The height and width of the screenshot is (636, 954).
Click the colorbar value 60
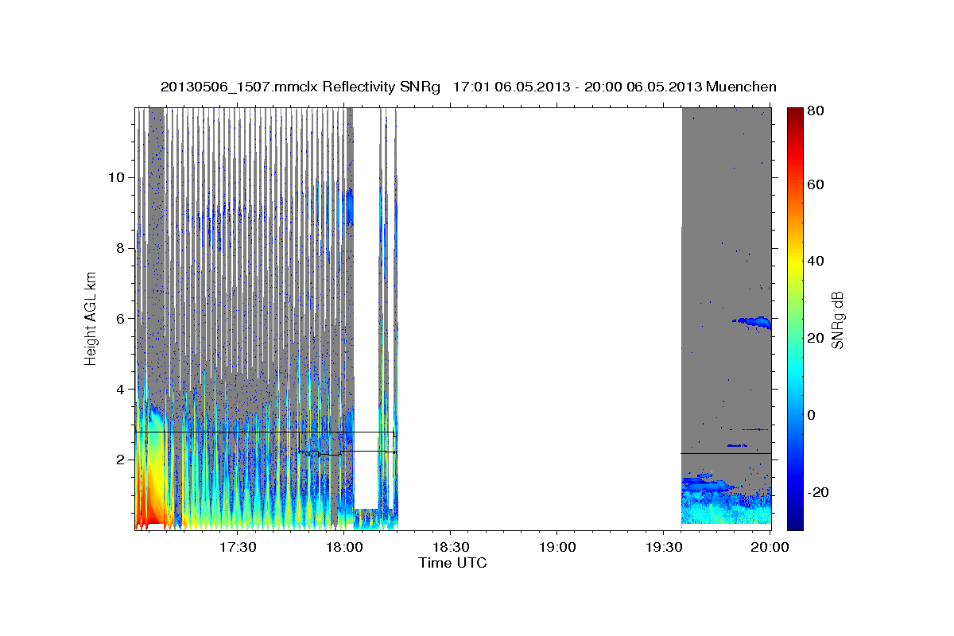click(816, 184)
